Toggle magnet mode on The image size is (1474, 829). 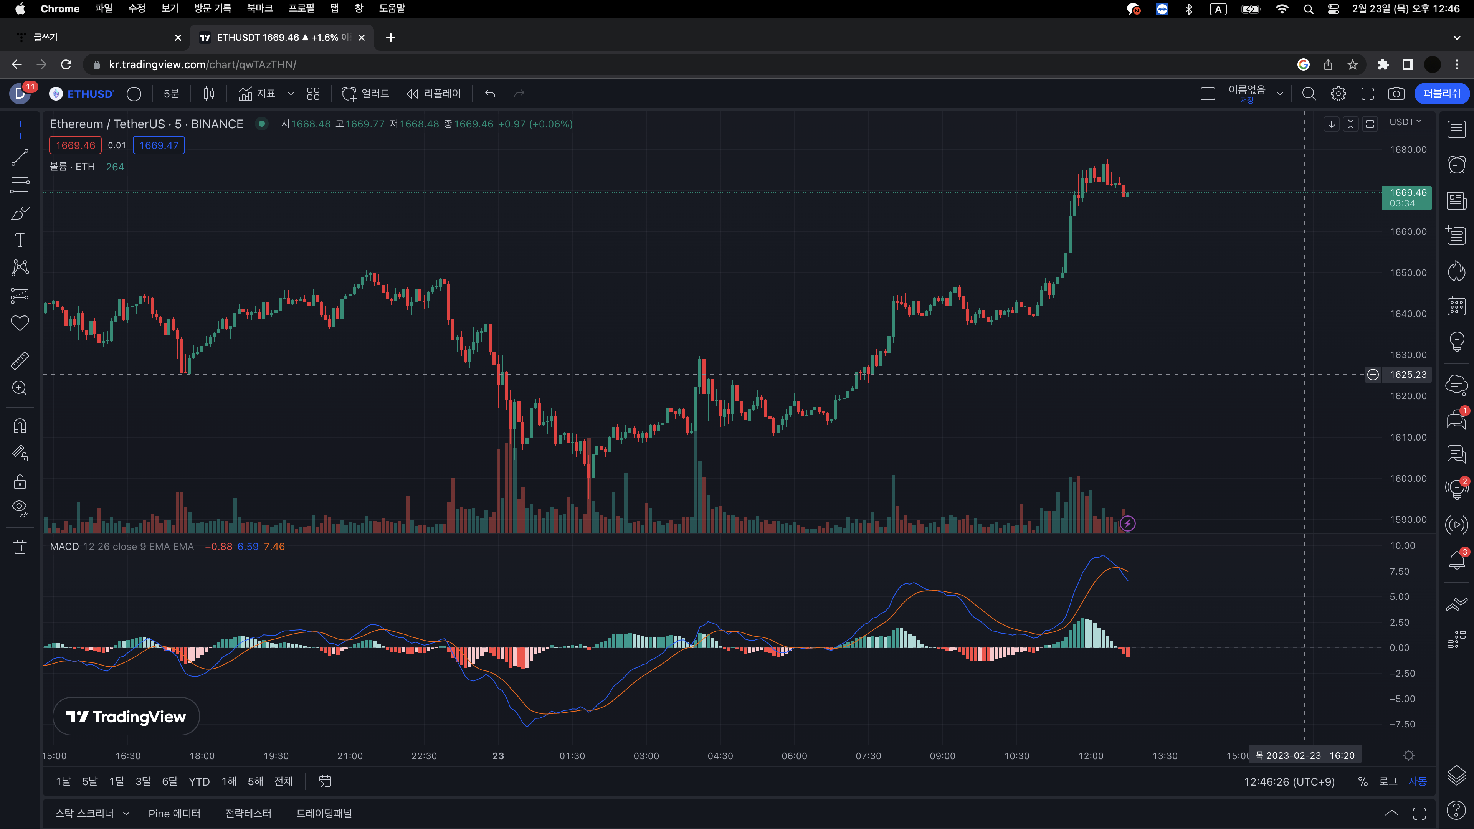click(x=20, y=426)
